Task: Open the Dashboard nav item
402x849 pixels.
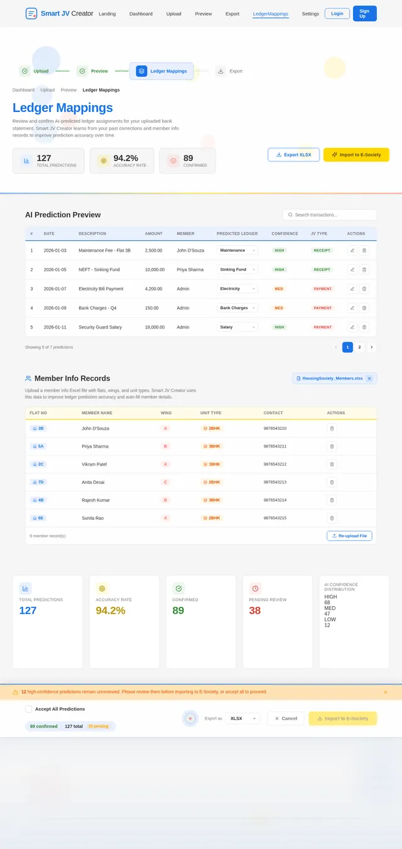Action: 141,13
